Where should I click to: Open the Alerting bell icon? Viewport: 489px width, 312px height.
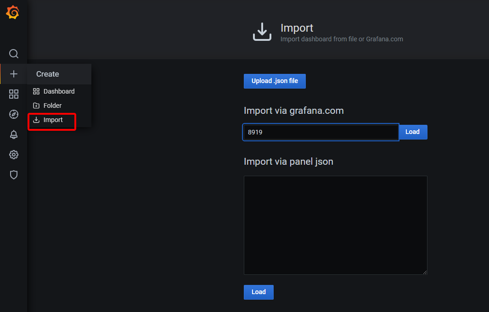tap(14, 134)
